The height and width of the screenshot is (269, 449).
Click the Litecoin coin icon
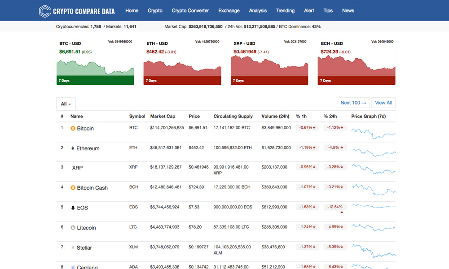[x=73, y=228]
